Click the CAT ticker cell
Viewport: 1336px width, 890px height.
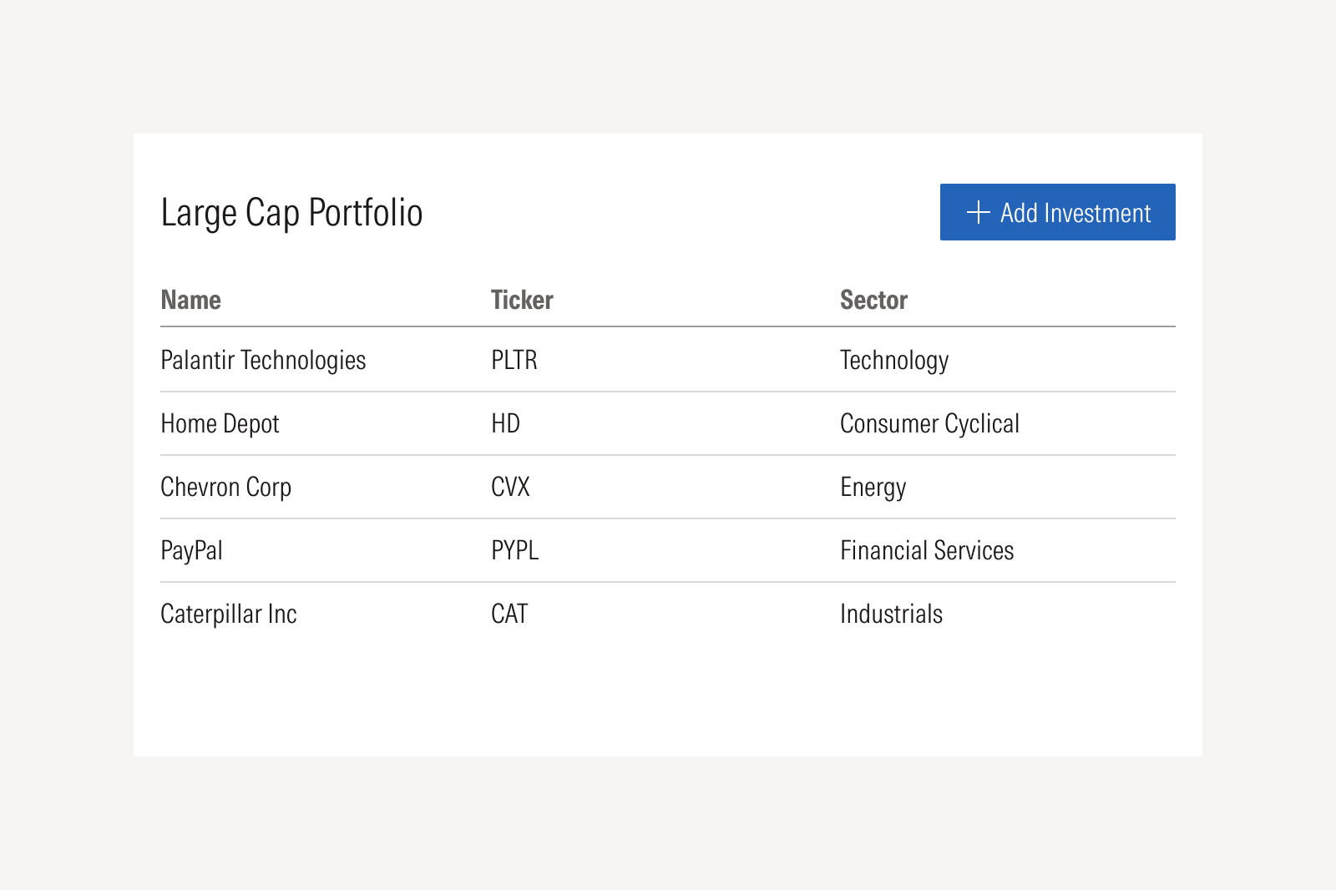pos(509,614)
